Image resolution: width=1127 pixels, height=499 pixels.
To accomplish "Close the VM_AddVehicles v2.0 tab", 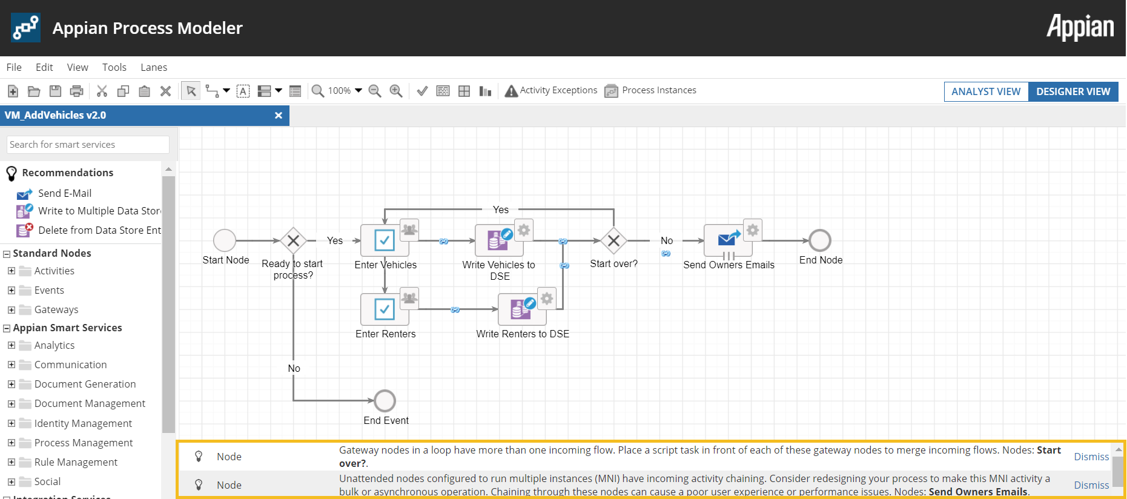I will pos(279,115).
